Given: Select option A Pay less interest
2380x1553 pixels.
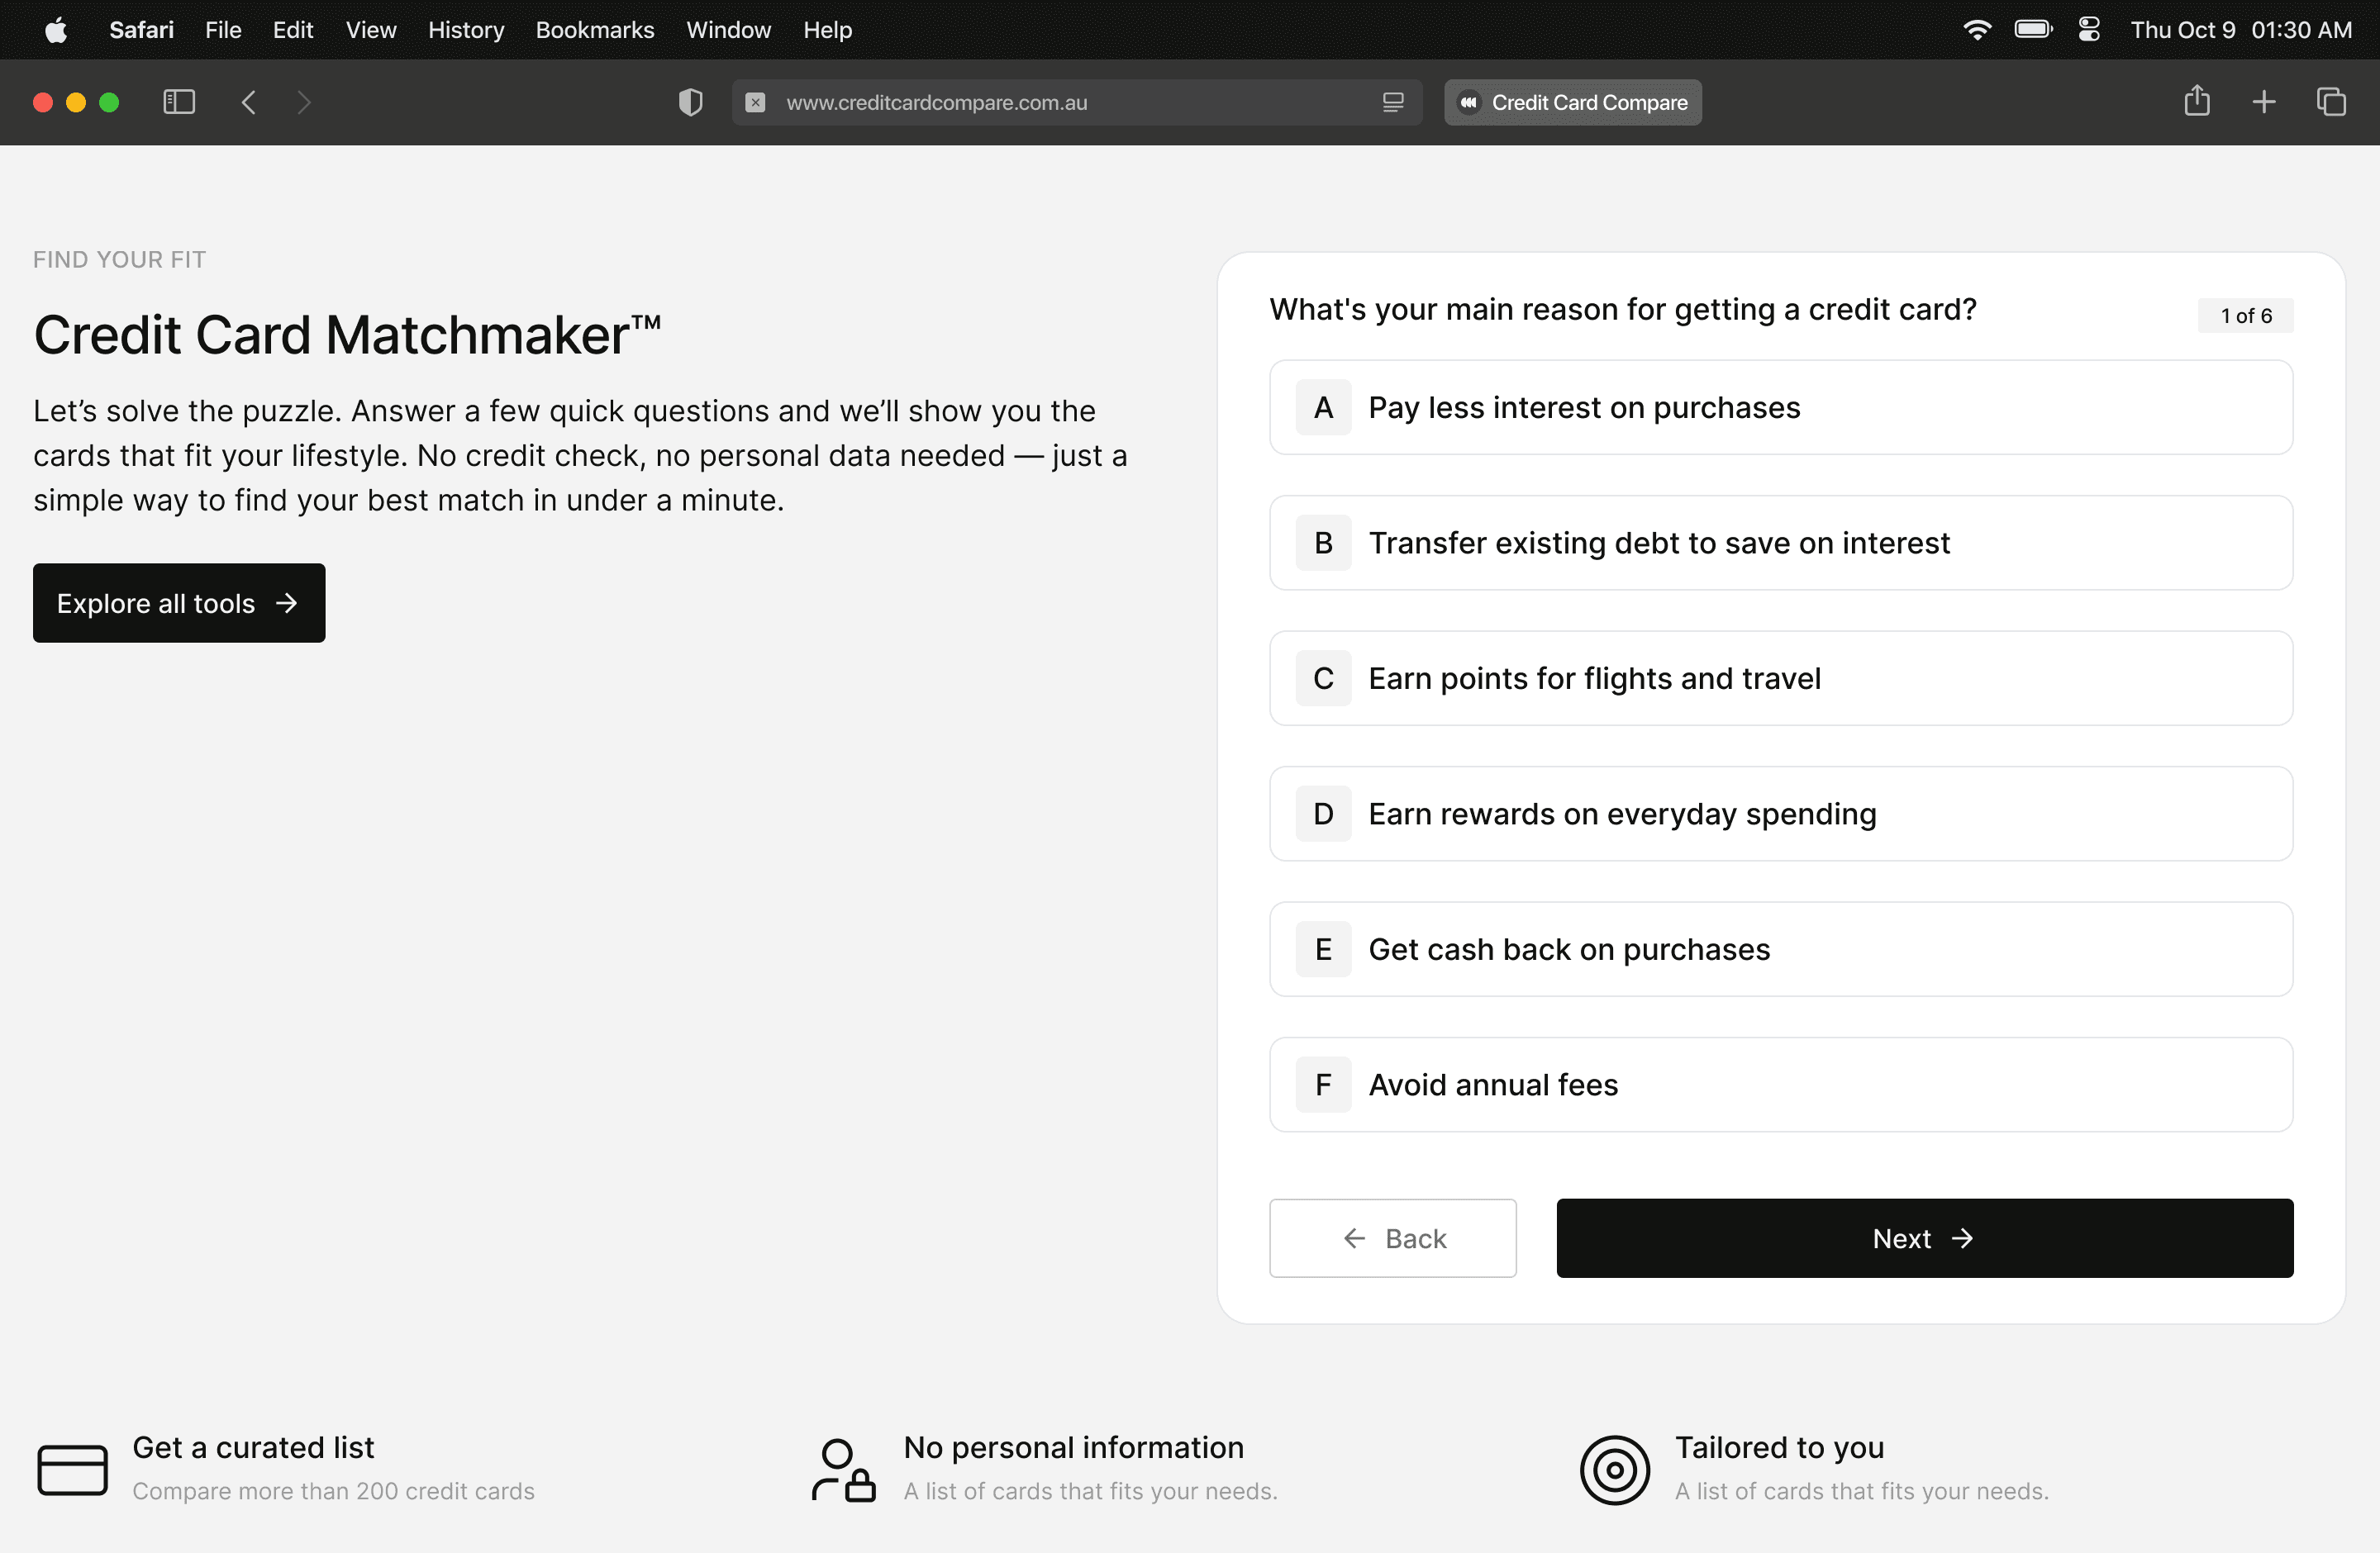Looking at the screenshot, I should point(1780,408).
